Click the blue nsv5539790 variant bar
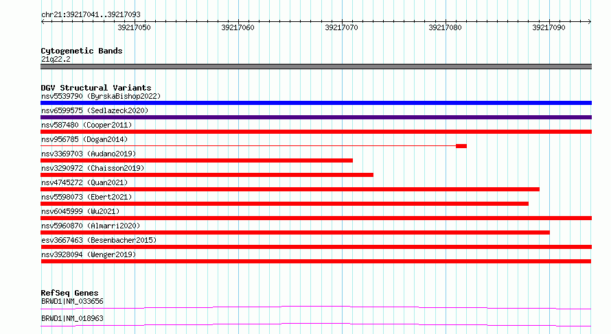611x334 pixels. [316, 103]
